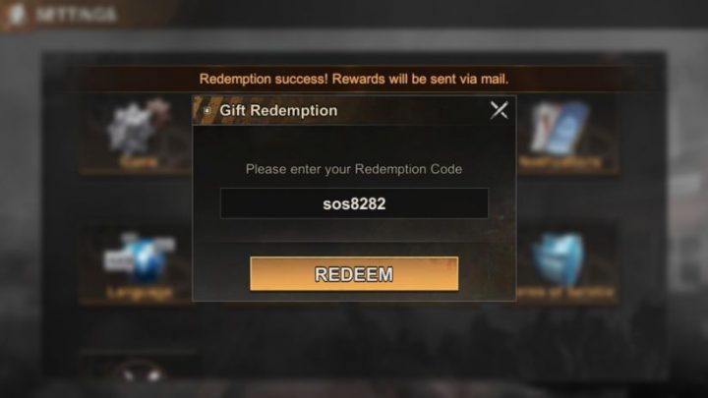708x398 pixels.
Task: Open the Game settings gear icon
Action: pyautogui.click(x=139, y=128)
